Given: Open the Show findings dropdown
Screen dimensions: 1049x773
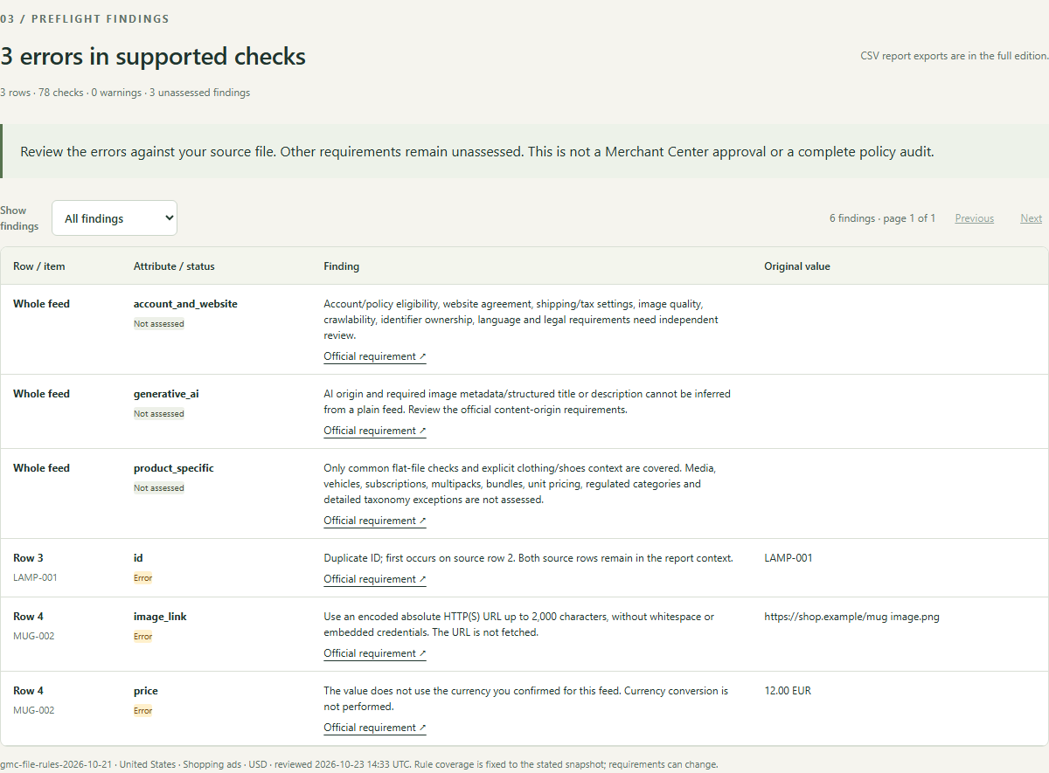Looking at the screenshot, I should pos(115,218).
